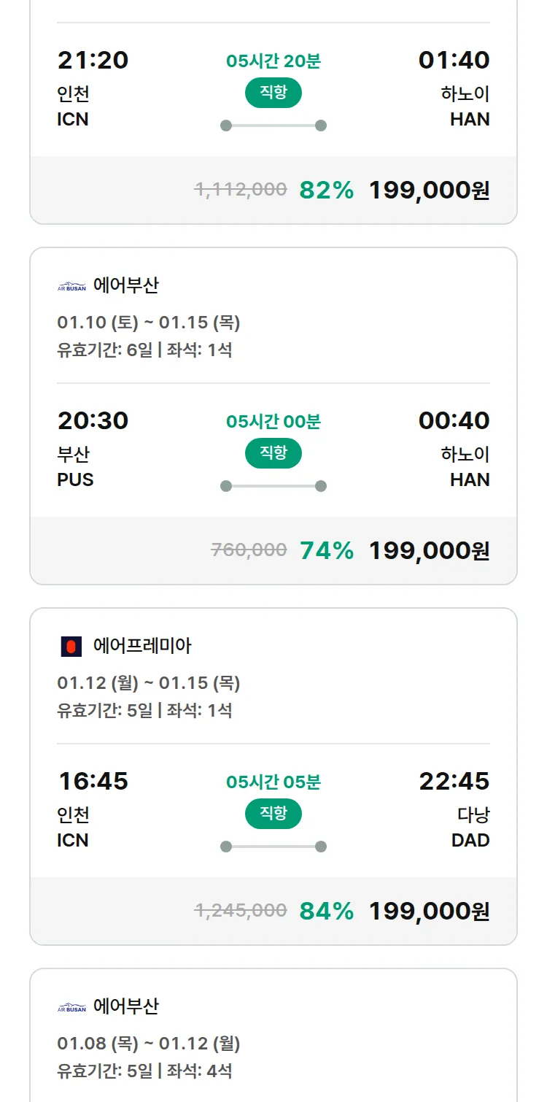Click the Air Busan logo on the Busan–Hanoi card
547x1102 pixels.
[71, 286]
